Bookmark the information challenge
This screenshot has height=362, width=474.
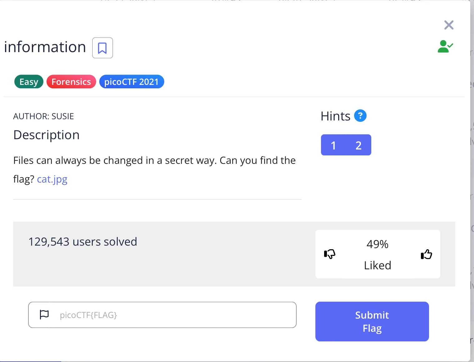[x=102, y=48]
